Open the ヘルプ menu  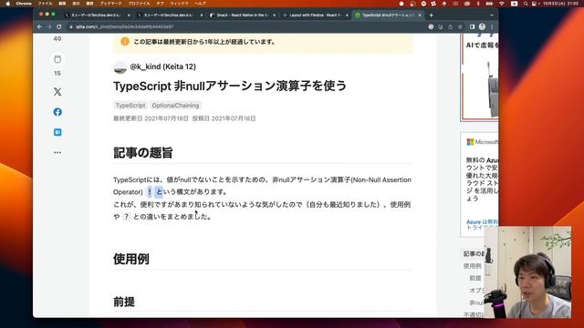201,4
